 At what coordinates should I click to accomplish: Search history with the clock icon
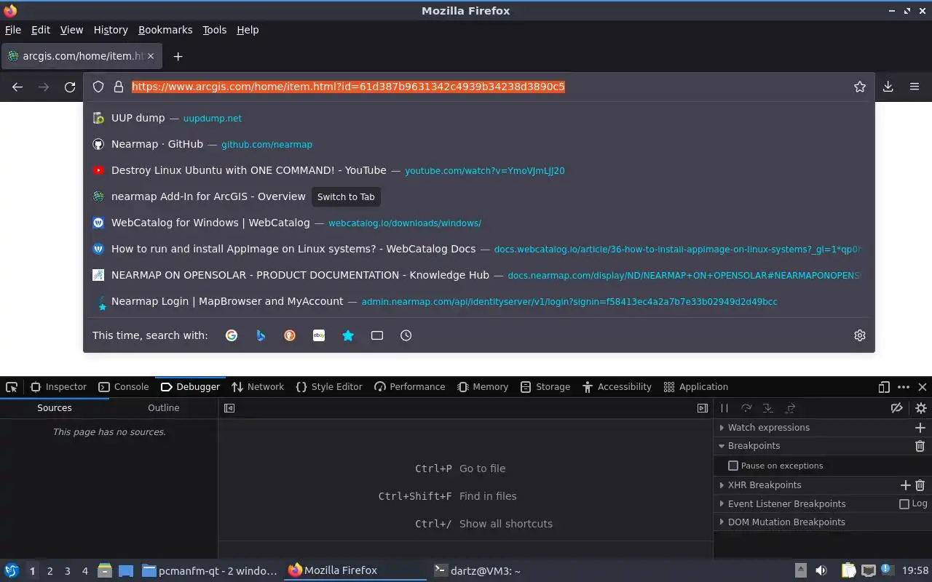pos(406,335)
